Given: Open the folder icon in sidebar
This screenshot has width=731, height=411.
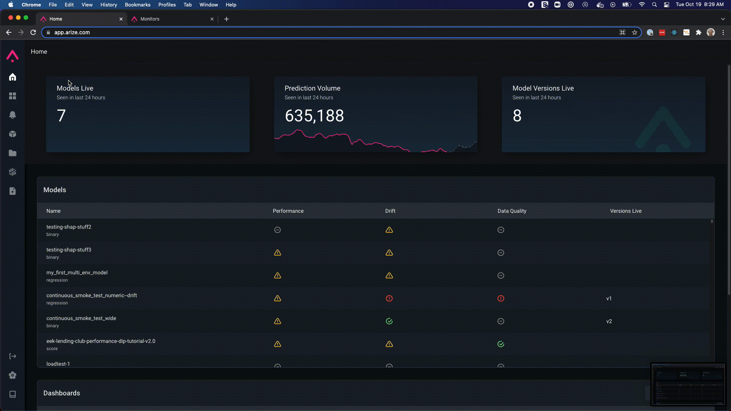Looking at the screenshot, I should point(13,153).
